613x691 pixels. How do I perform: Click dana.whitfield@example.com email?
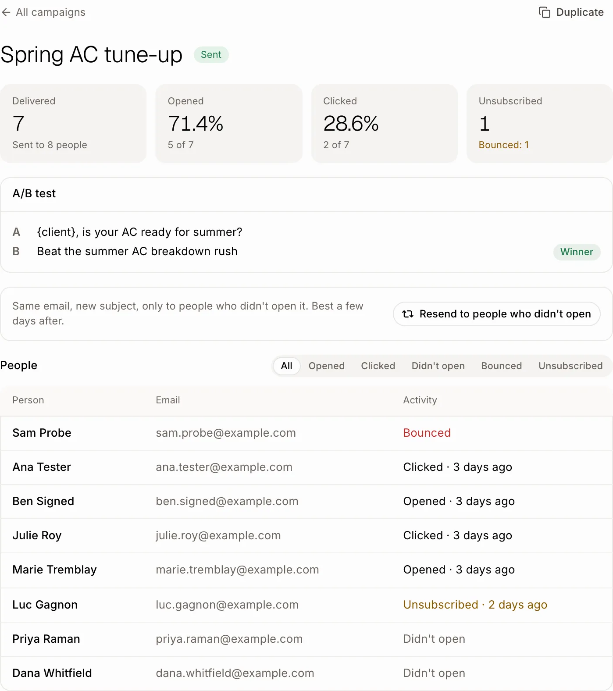pyautogui.click(x=235, y=673)
